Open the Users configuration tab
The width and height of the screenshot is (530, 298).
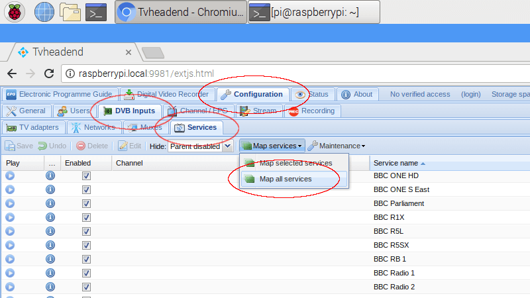tap(74, 111)
